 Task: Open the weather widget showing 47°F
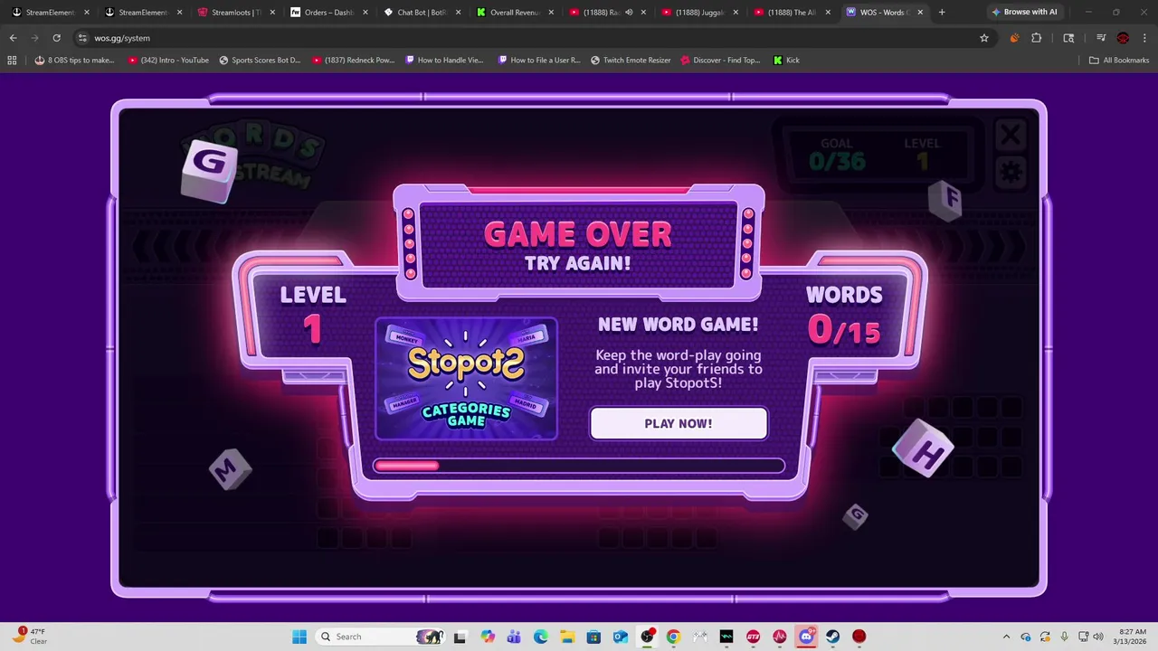(x=29, y=637)
